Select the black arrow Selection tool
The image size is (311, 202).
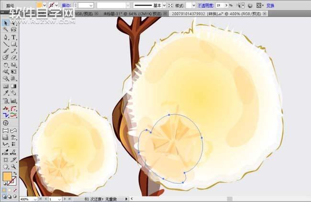pyautogui.click(x=6, y=22)
